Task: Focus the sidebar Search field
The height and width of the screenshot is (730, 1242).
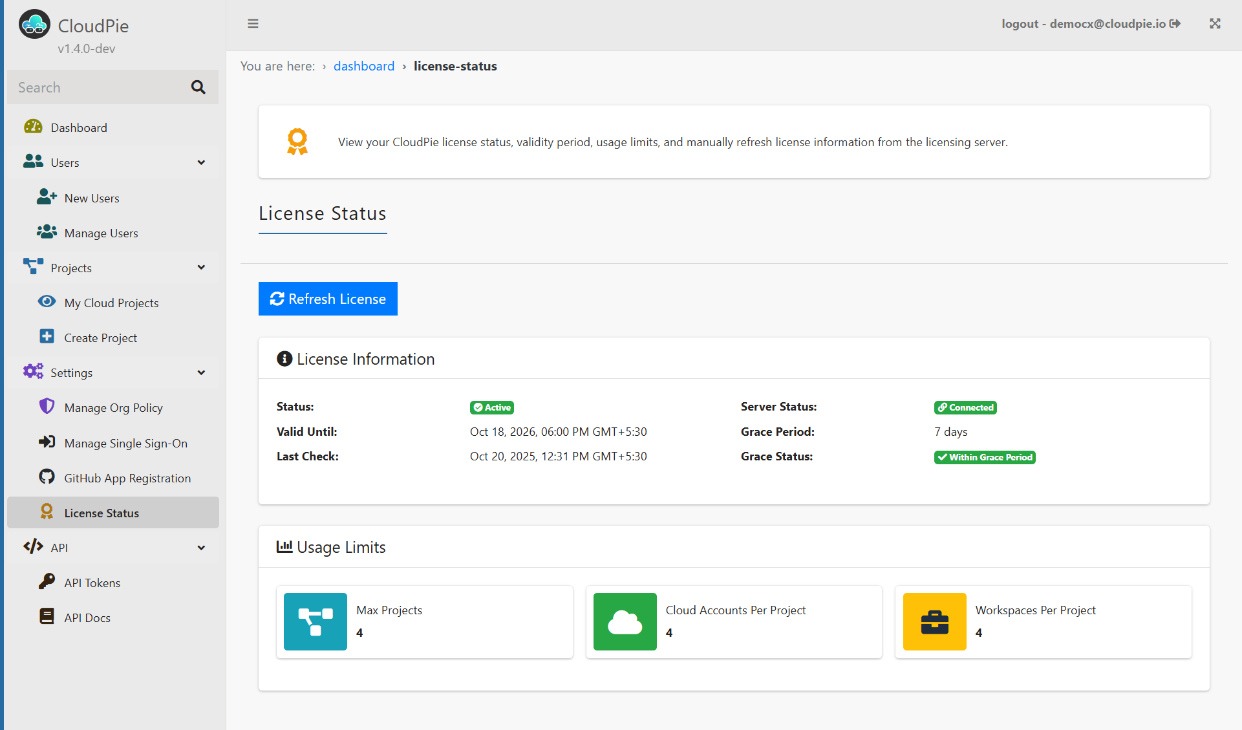Action: [x=97, y=87]
